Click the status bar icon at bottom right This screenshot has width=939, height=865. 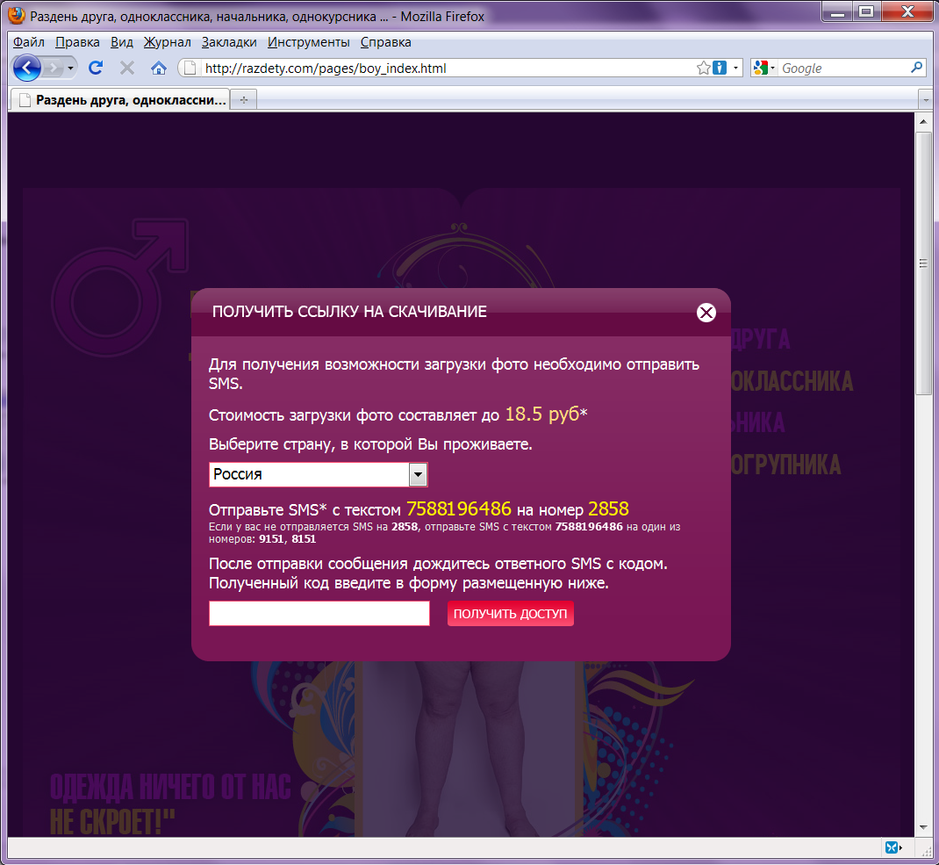pyautogui.click(x=892, y=847)
